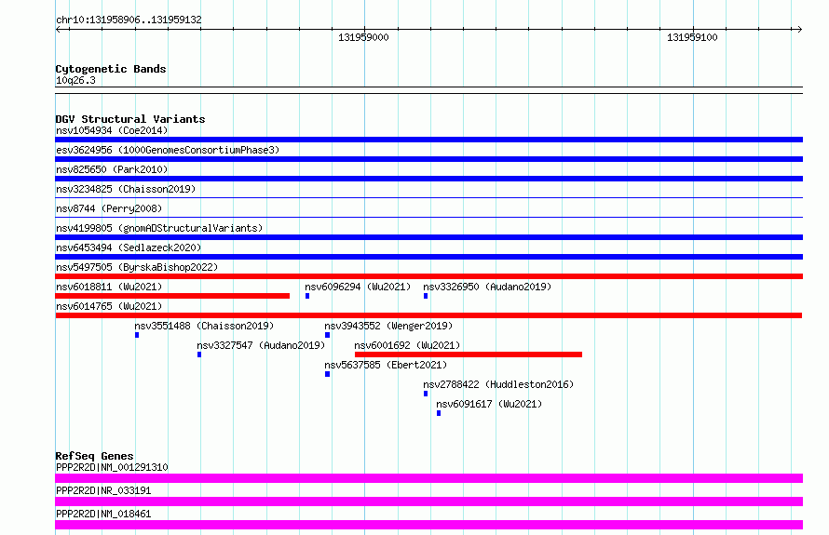Viewport: 829px width, 535px height.
Task: Open nsv3551488 (Chaisson2019) variant label
Action: coord(204,326)
